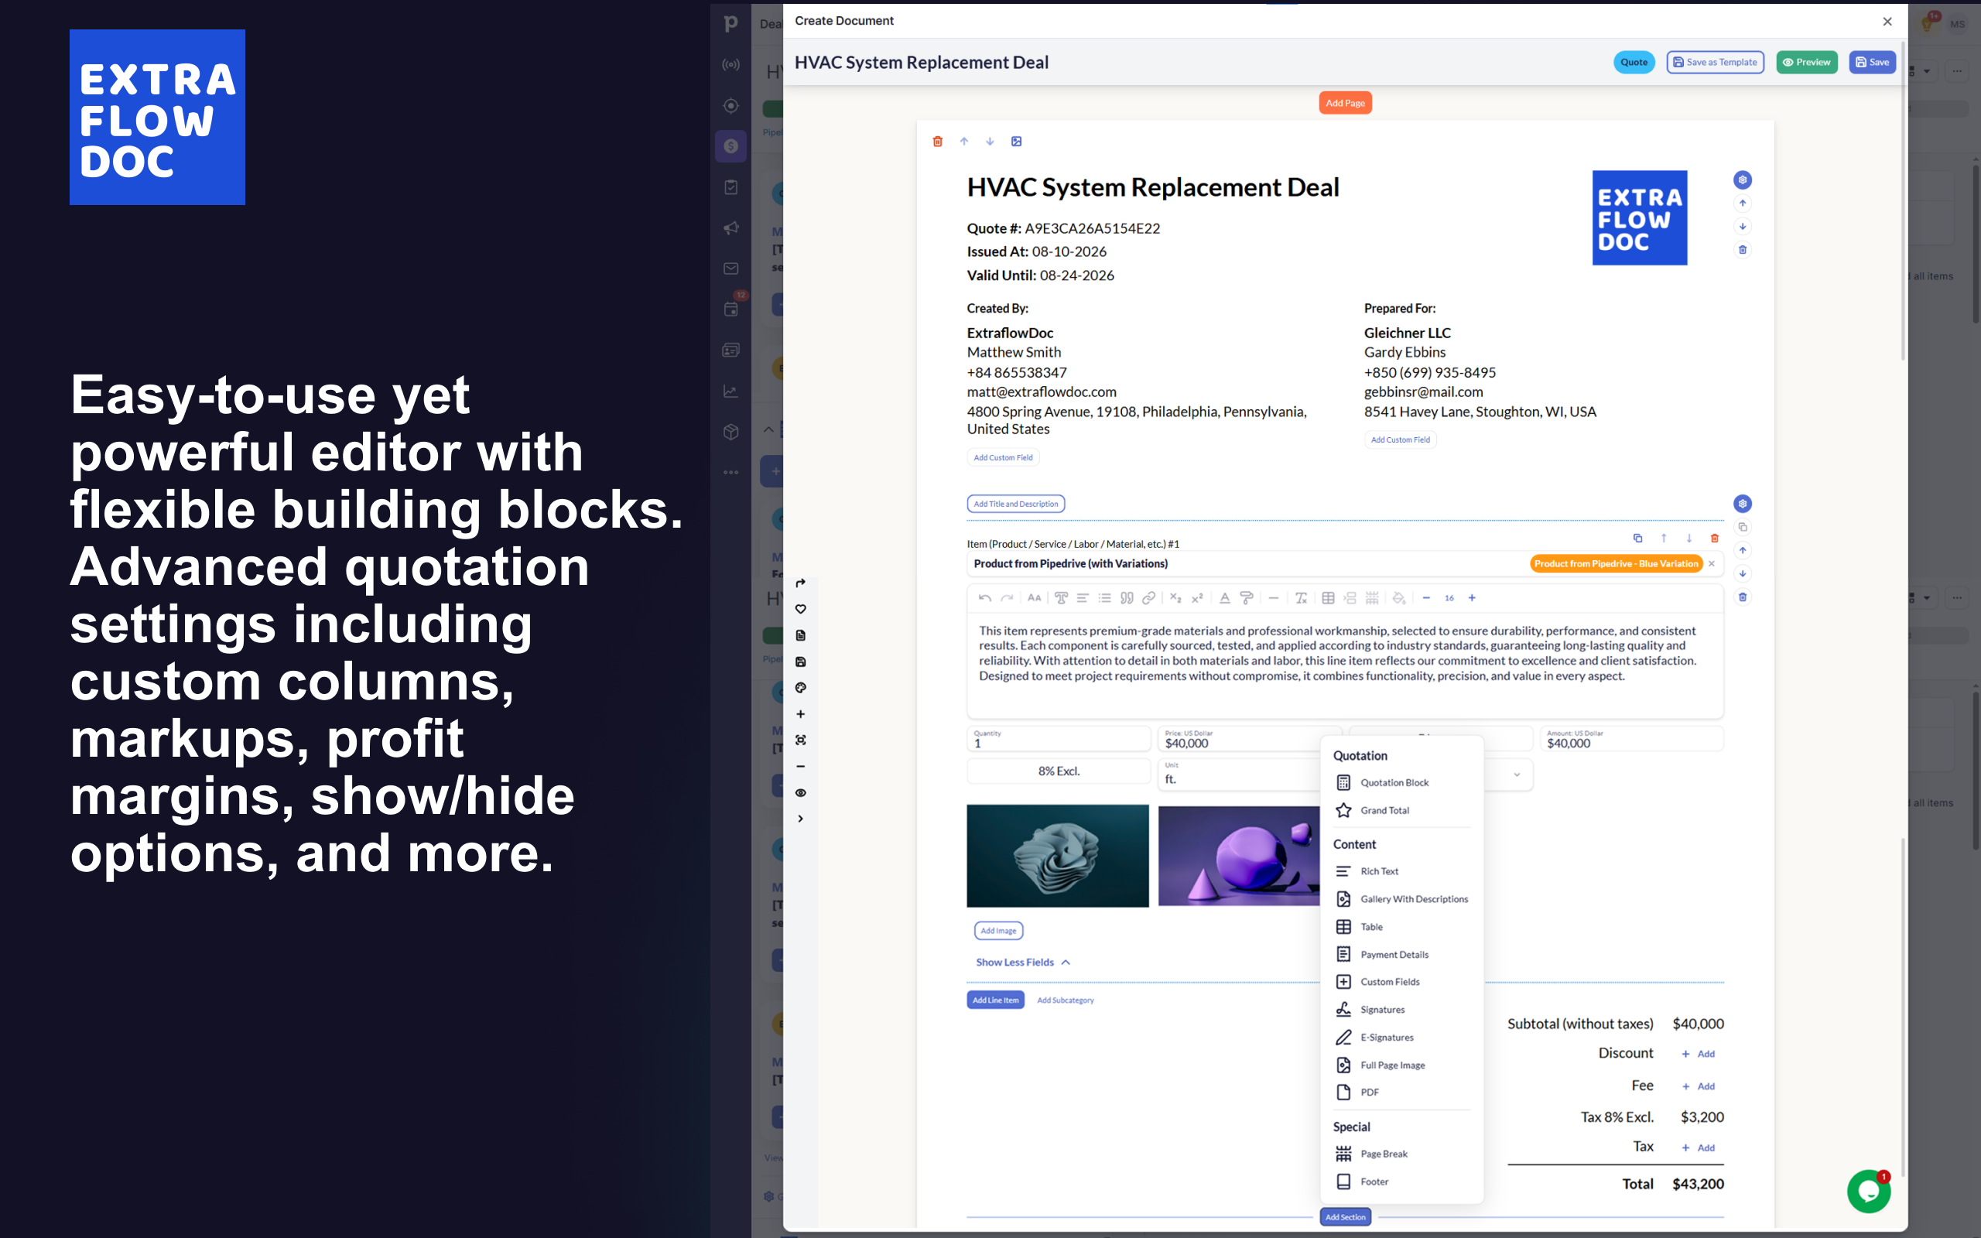Click the teal abstract sculpture thumbnail
This screenshot has width=1981, height=1238.
1058,856
